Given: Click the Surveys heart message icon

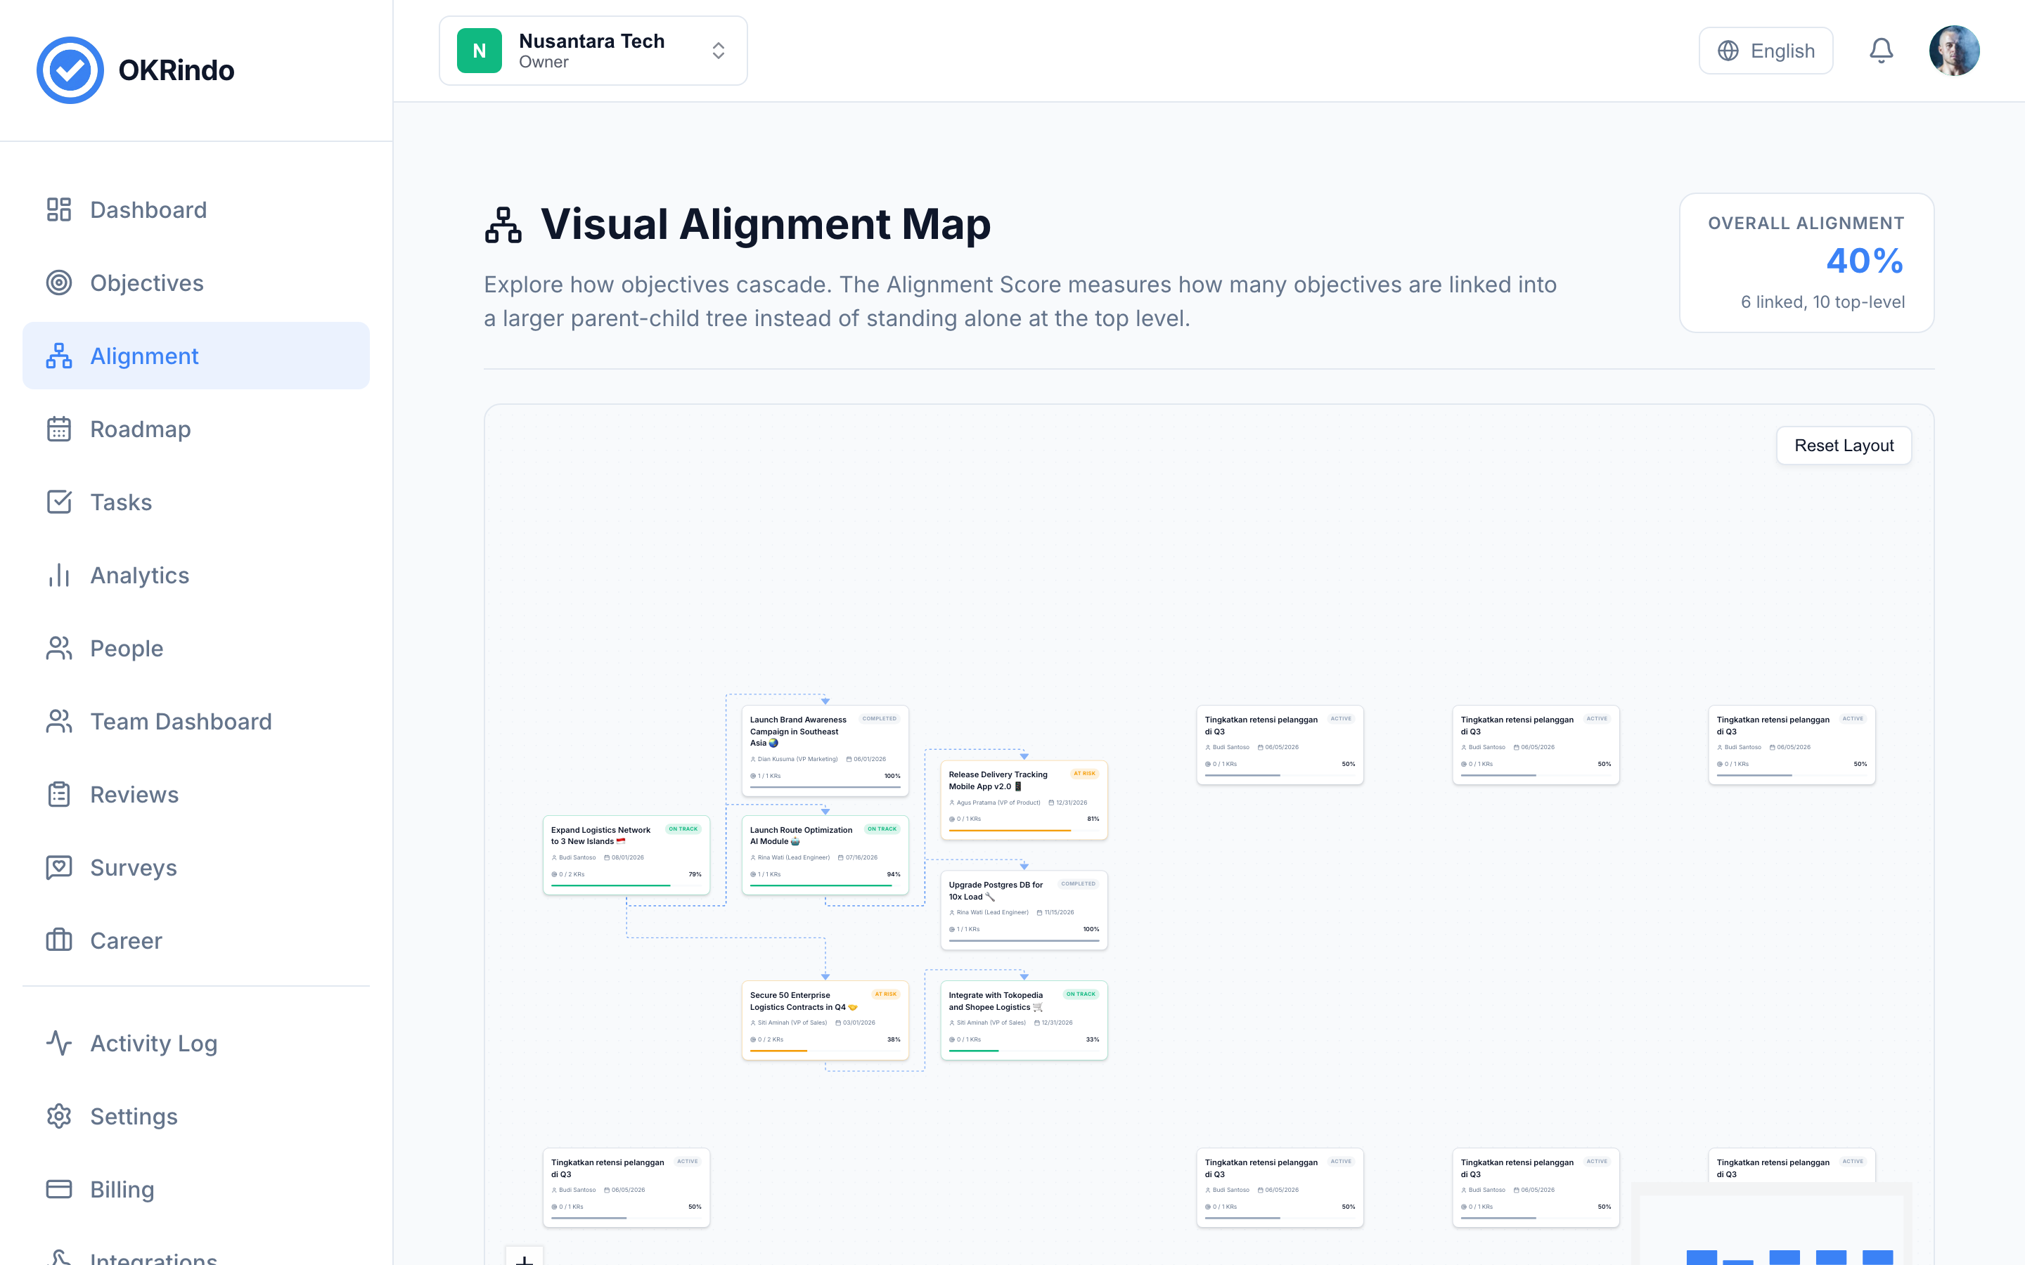Looking at the screenshot, I should [58, 868].
